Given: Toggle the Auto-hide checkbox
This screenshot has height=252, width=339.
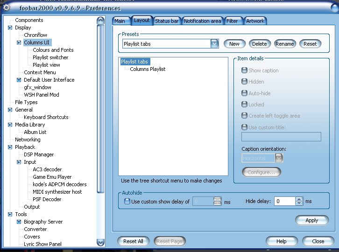Looking at the screenshot, I should coord(244,93).
